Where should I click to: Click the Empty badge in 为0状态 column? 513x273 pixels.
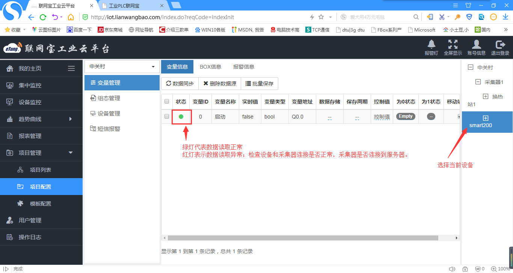coord(406,116)
